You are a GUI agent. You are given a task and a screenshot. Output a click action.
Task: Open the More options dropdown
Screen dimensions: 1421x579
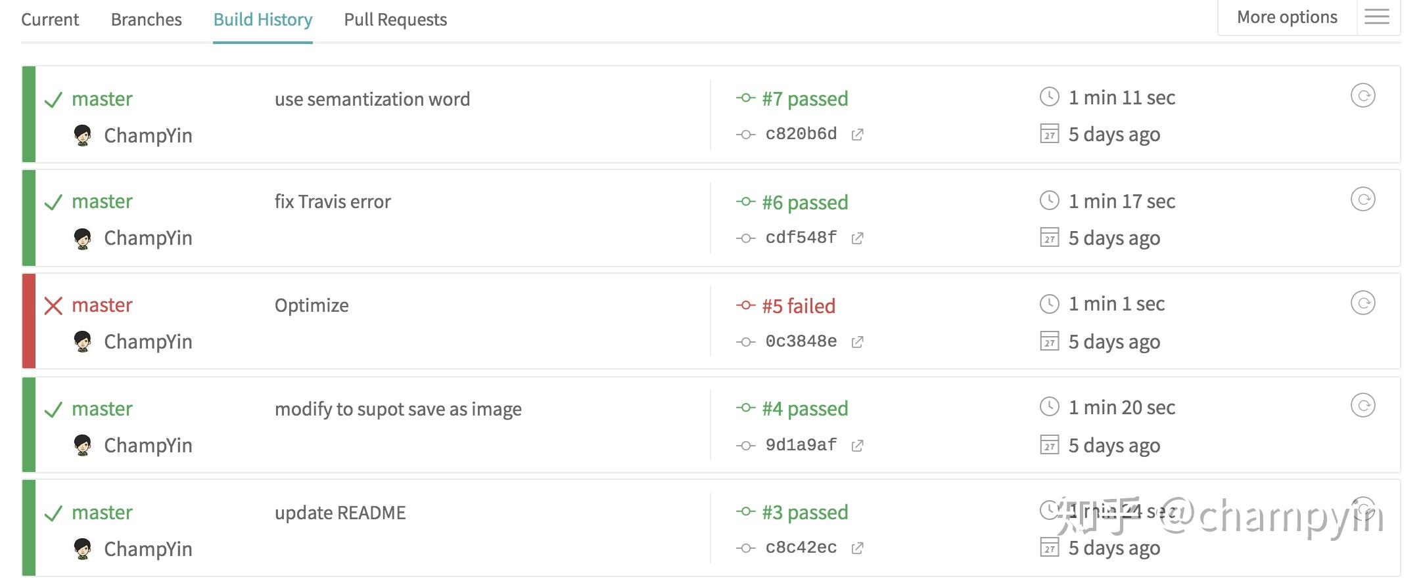click(1286, 17)
